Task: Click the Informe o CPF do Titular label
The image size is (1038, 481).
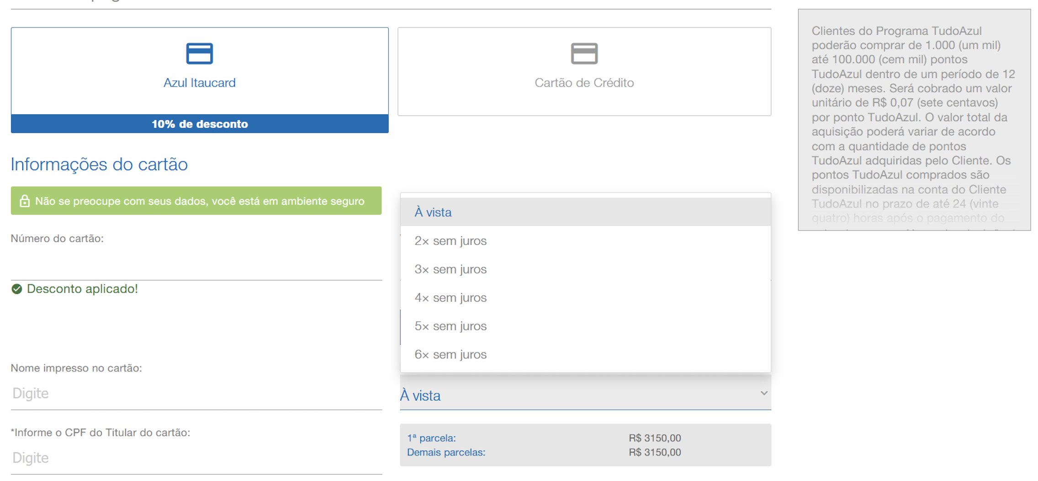Action: pyautogui.click(x=101, y=433)
